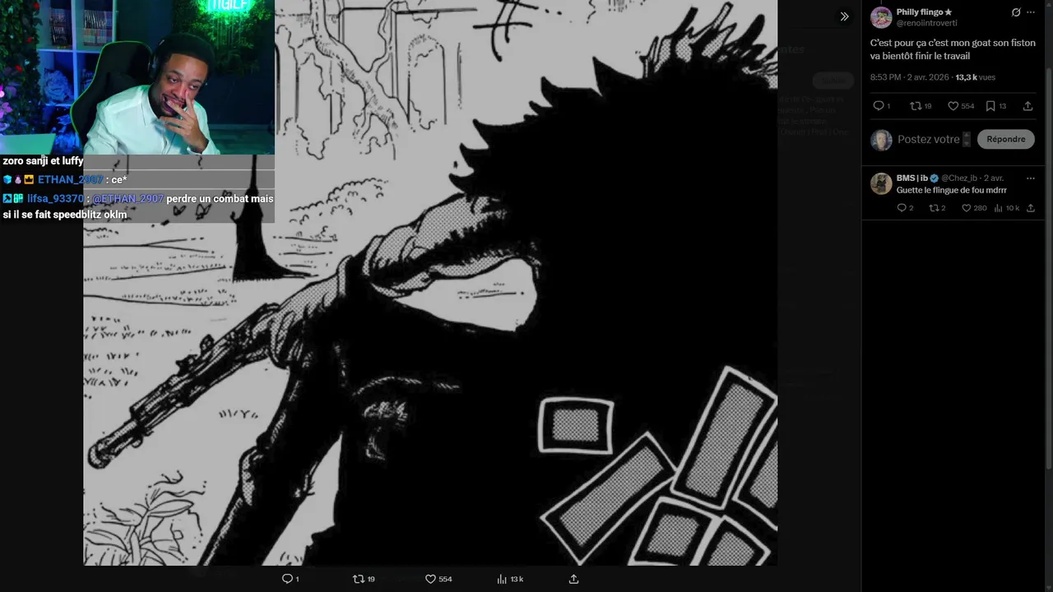Open @Chez_ib handle link

[x=959, y=178]
